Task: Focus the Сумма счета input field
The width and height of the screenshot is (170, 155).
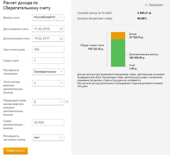Action: (48, 61)
